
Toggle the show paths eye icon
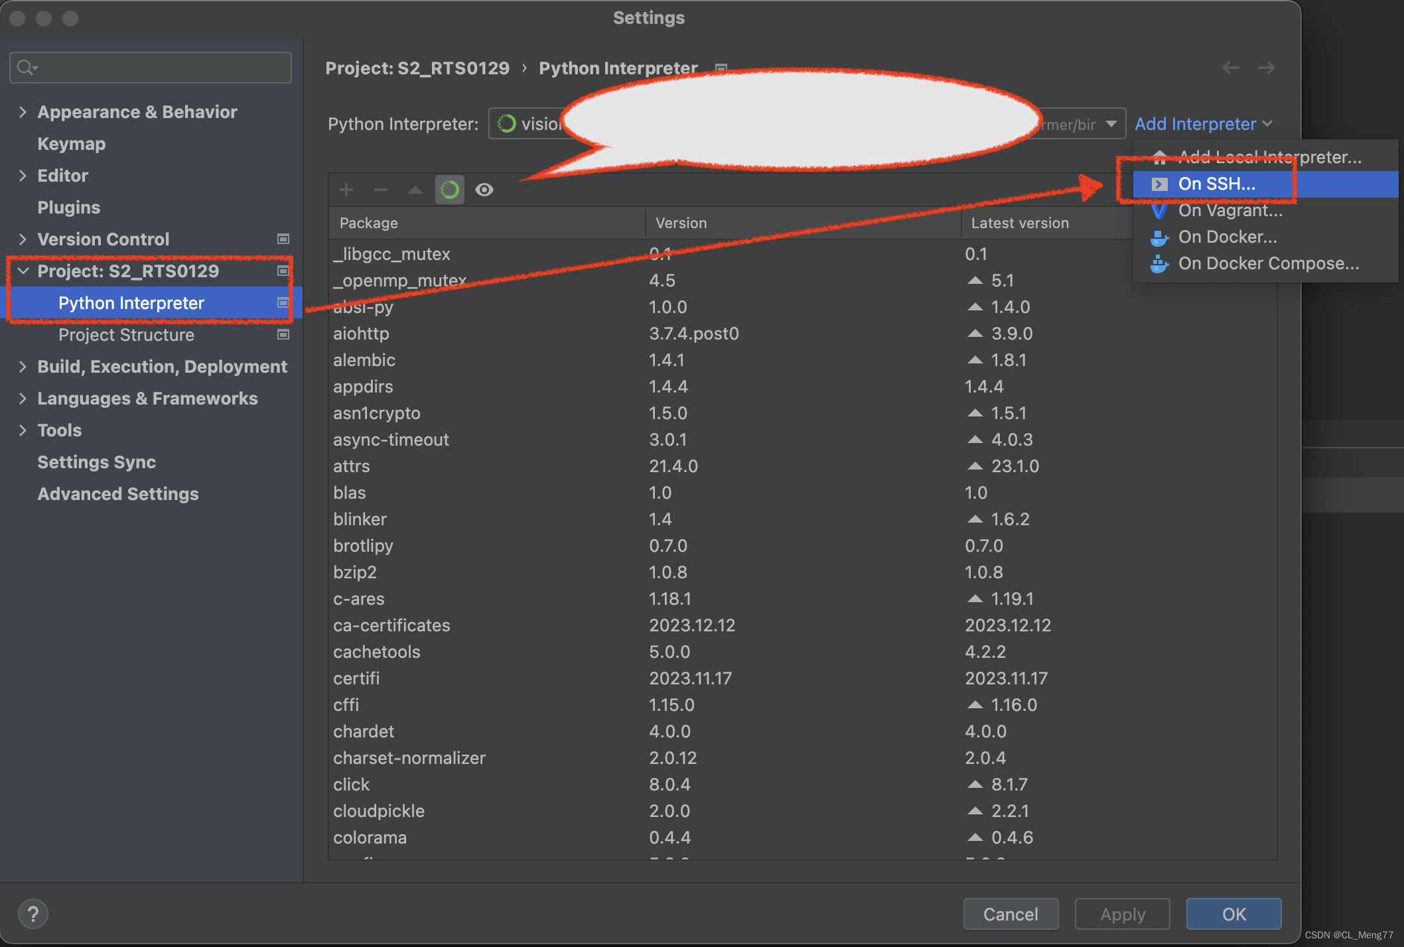(484, 188)
